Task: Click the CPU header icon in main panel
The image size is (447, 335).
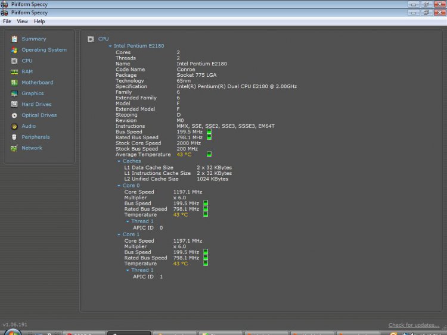Action: [x=91, y=39]
